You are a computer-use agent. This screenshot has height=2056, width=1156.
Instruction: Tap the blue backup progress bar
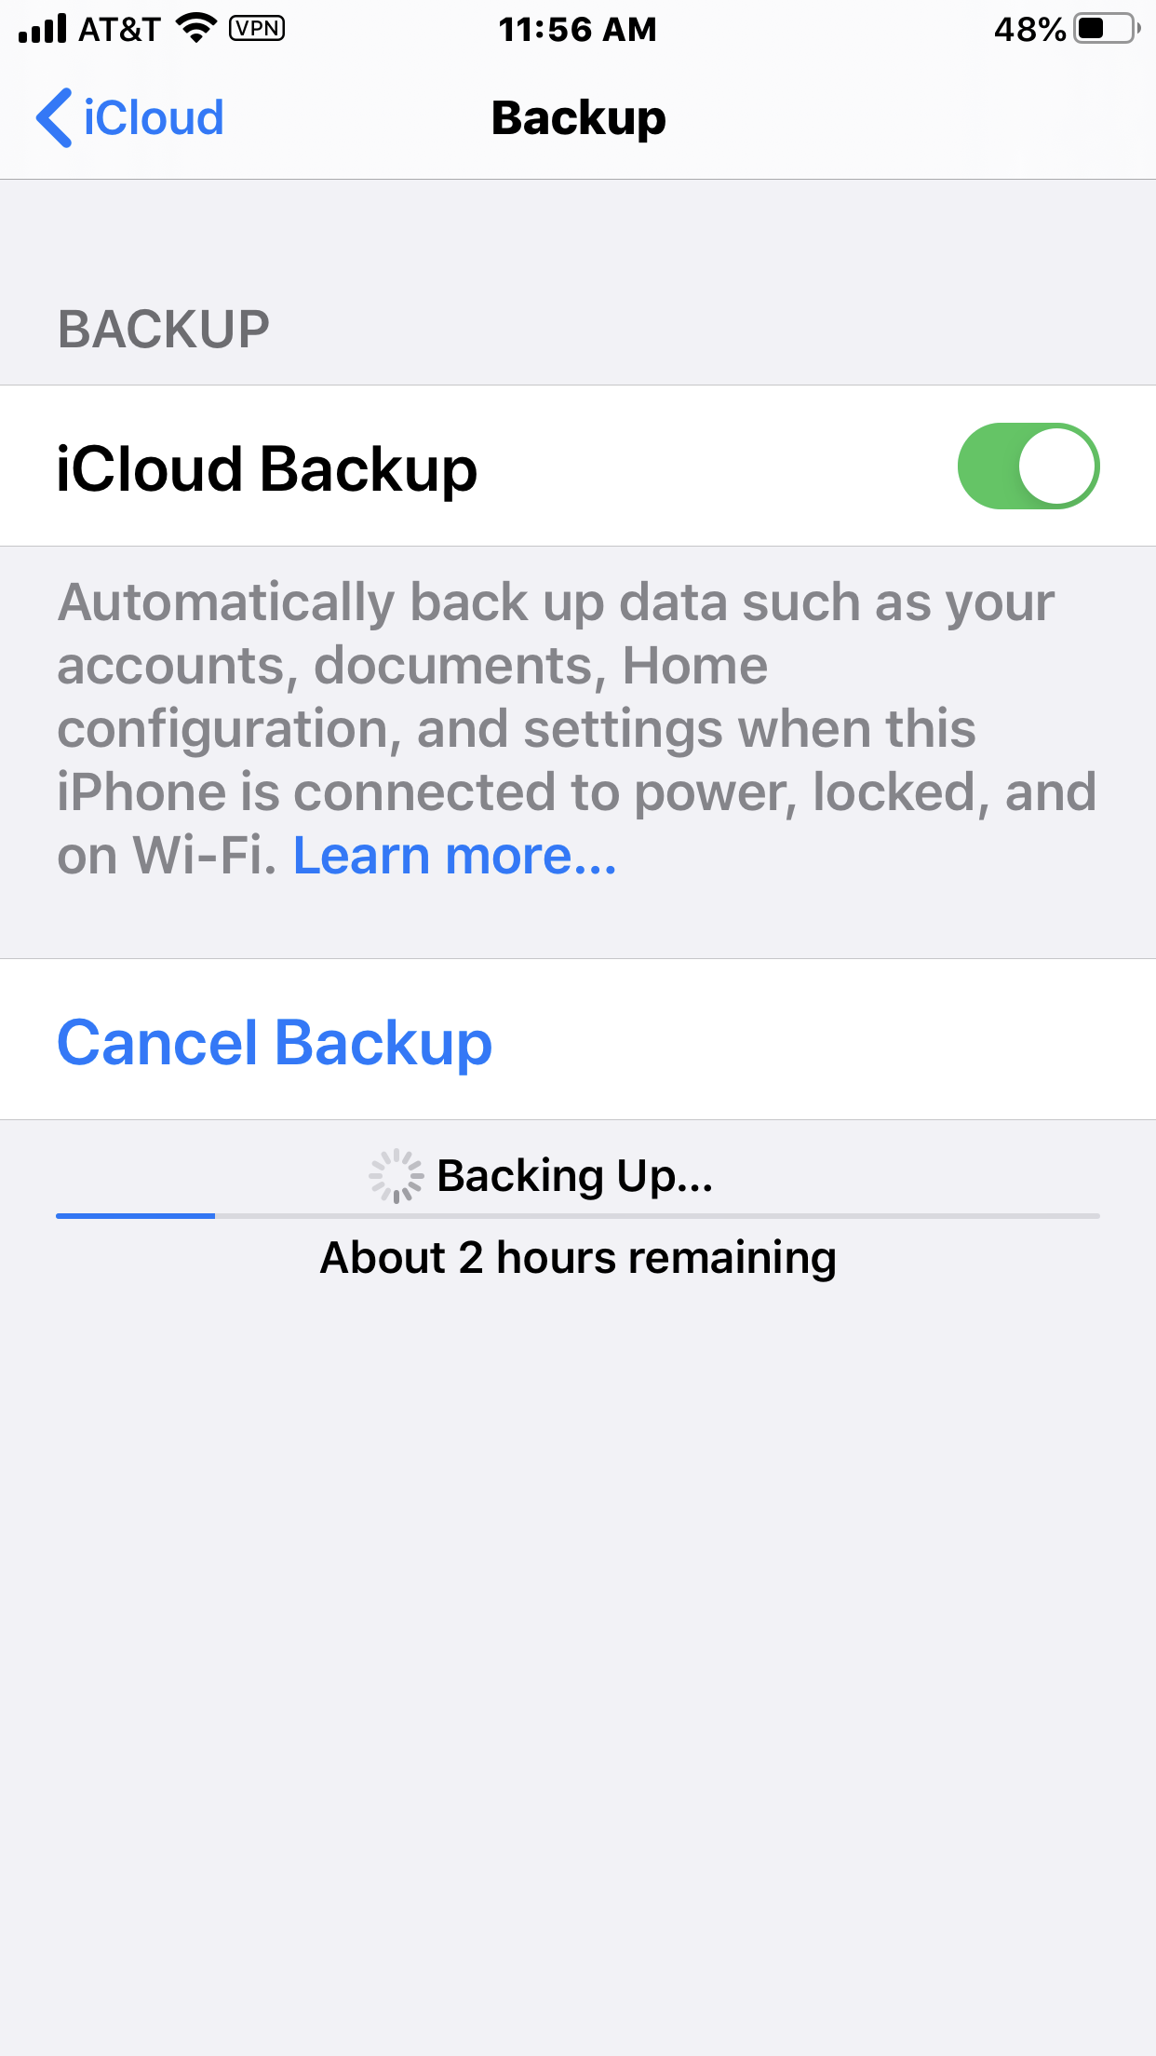point(136,1215)
